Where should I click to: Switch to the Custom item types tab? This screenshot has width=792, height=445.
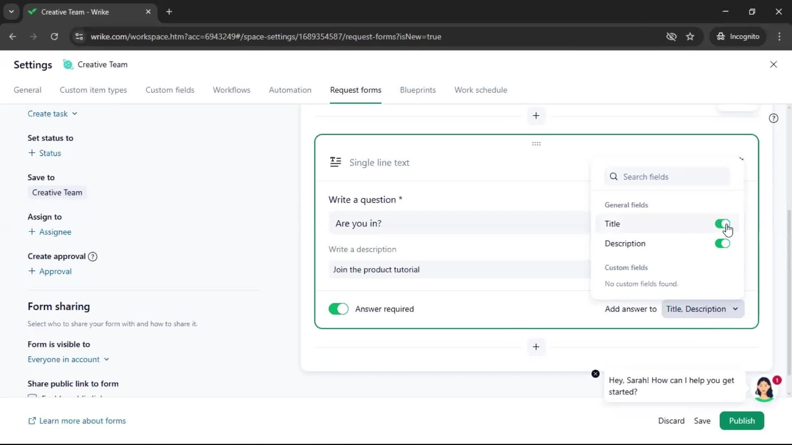(93, 90)
